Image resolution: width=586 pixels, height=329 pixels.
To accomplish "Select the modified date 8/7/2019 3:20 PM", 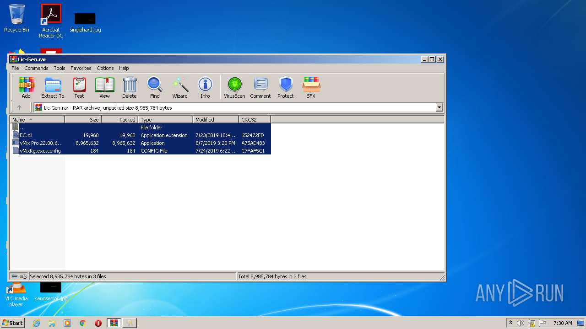I will (x=215, y=143).
